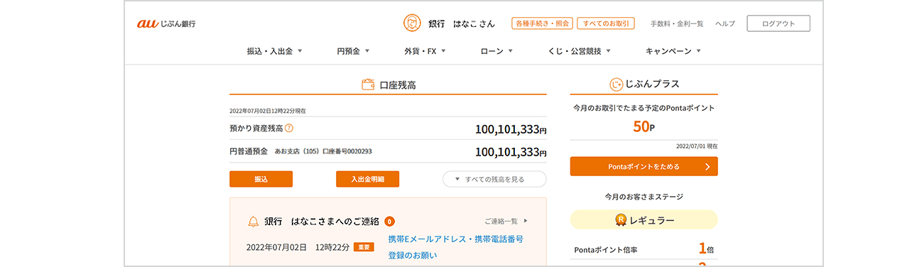
Task: Click the orange unread count badge
Action: (390, 222)
